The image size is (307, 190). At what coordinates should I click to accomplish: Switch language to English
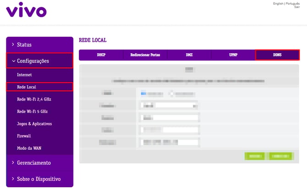278,3
